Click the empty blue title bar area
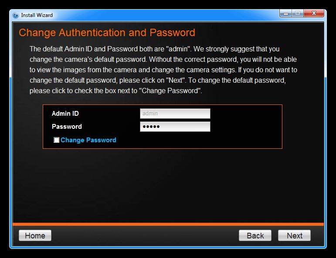The width and height of the screenshot is (336, 258). (165, 15)
